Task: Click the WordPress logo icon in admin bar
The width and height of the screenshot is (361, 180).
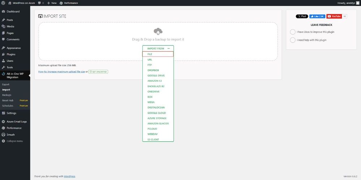Action: [x=3, y=3]
